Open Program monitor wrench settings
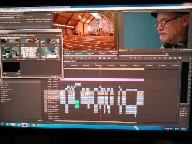The width and height of the screenshot is (192, 144). [x=181, y=50]
